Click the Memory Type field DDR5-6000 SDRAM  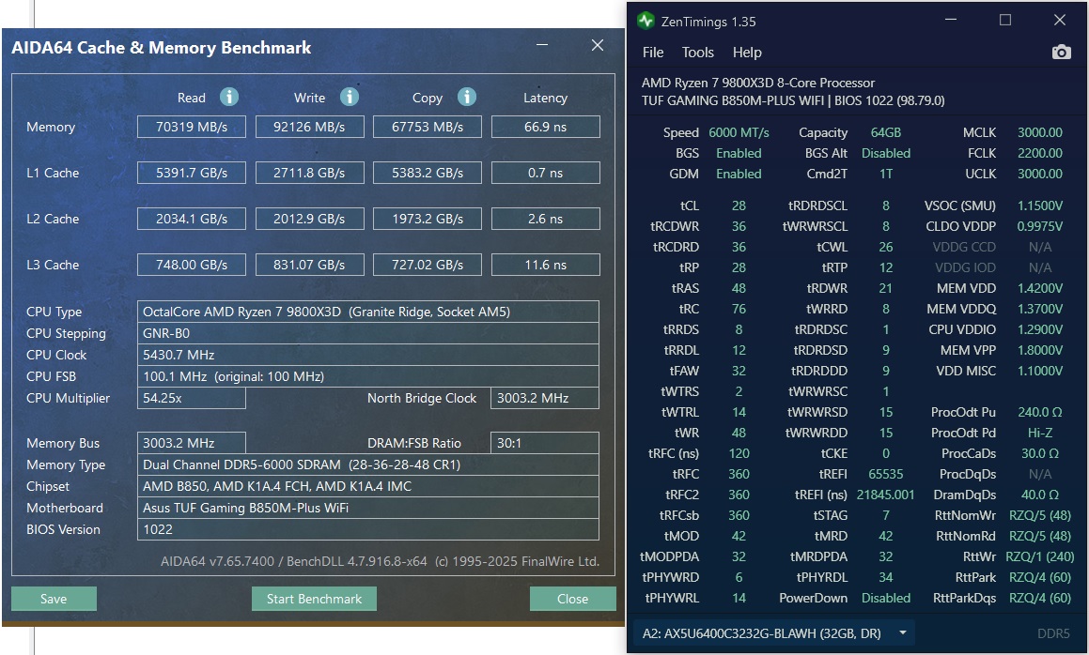coord(368,465)
